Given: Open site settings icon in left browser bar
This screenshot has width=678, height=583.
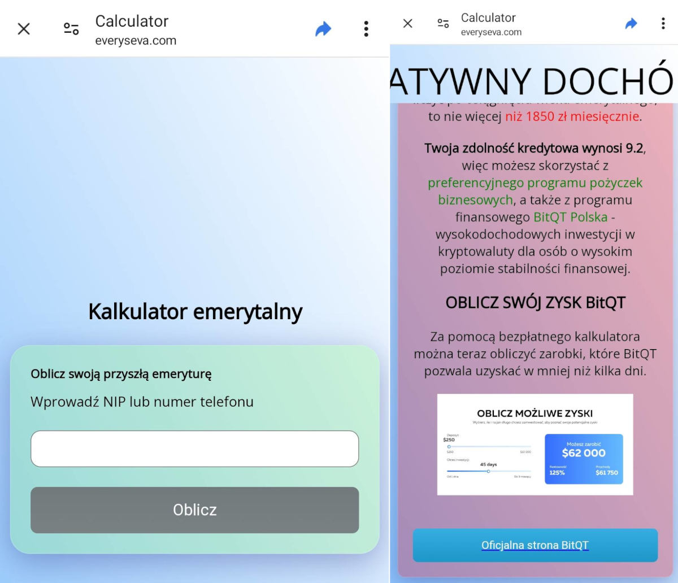Looking at the screenshot, I should coord(71,29).
